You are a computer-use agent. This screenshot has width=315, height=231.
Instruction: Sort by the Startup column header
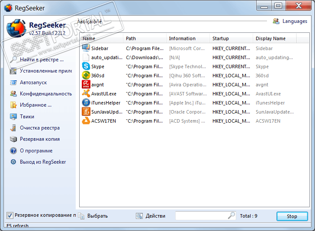(x=231, y=38)
